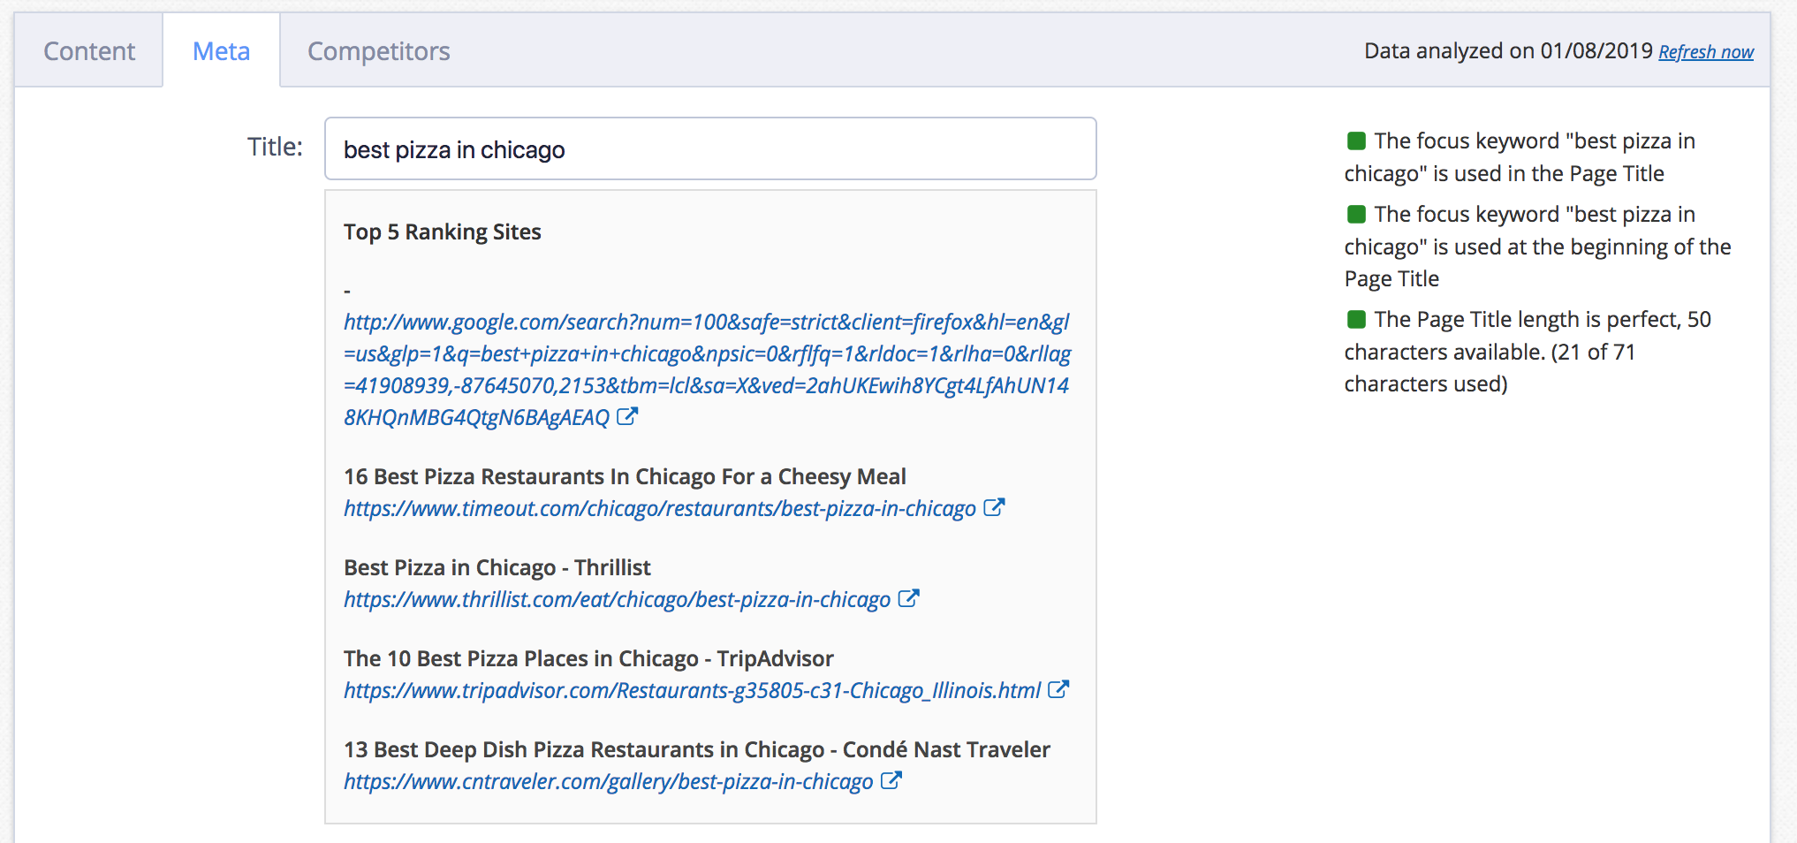Click the Refresh now link
1797x843 pixels.
tap(1706, 52)
